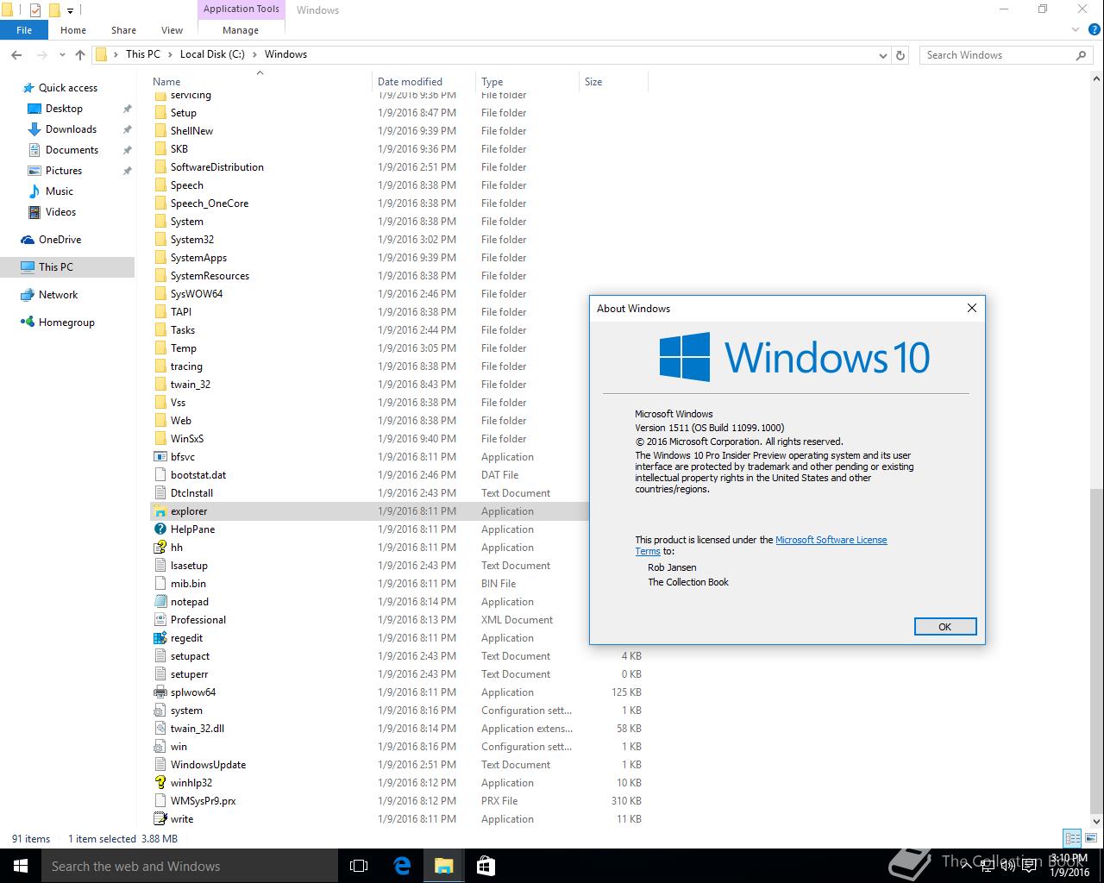Viewport: 1104px width, 883px height.
Task: Click the splwow64 printer icon
Action: coord(160,692)
